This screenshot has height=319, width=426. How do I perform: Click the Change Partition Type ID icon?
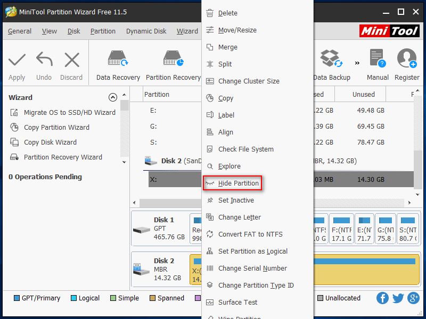(210, 285)
